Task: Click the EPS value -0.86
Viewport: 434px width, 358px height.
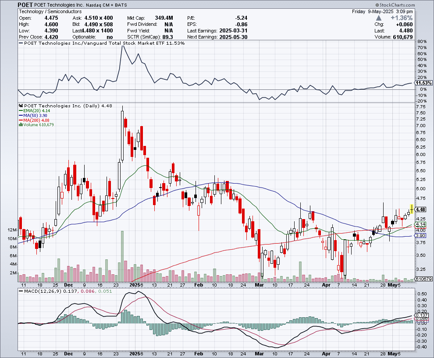Action: tap(241, 25)
